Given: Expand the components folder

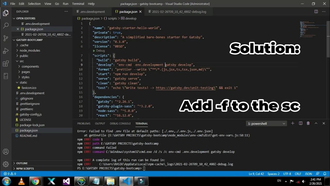Looking at the screenshot, I should (x=42, y=66).
